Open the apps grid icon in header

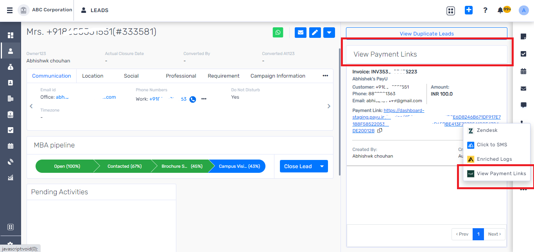pyautogui.click(x=450, y=11)
